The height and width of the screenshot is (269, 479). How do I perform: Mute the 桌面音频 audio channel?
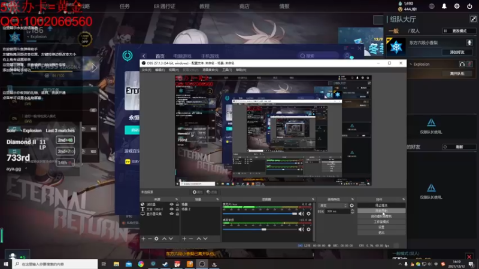(x=301, y=230)
